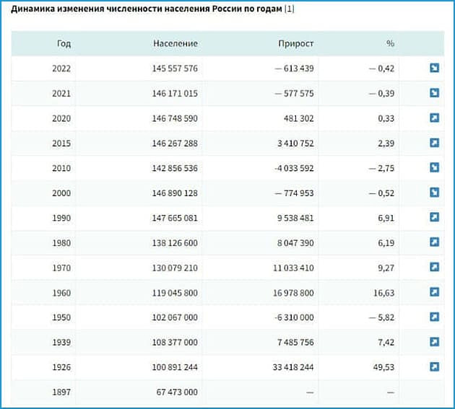The height and width of the screenshot is (409, 455).
Task: Click growth value 3 410 752
Action: pyautogui.click(x=295, y=144)
